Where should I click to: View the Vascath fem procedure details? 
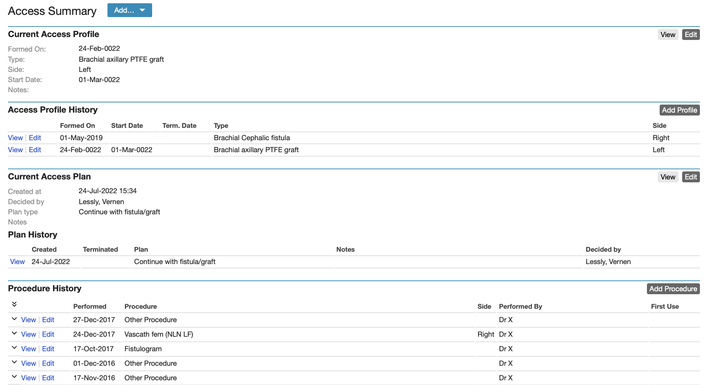click(28, 334)
